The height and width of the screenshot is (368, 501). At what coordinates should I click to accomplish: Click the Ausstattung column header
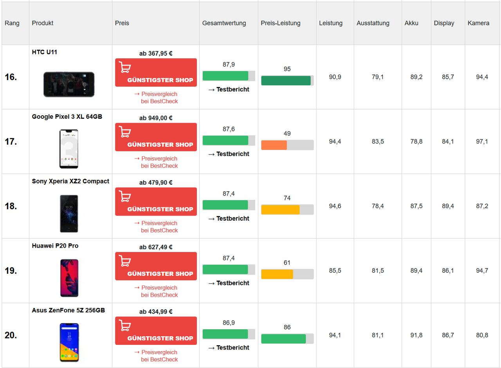click(x=373, y=23)
